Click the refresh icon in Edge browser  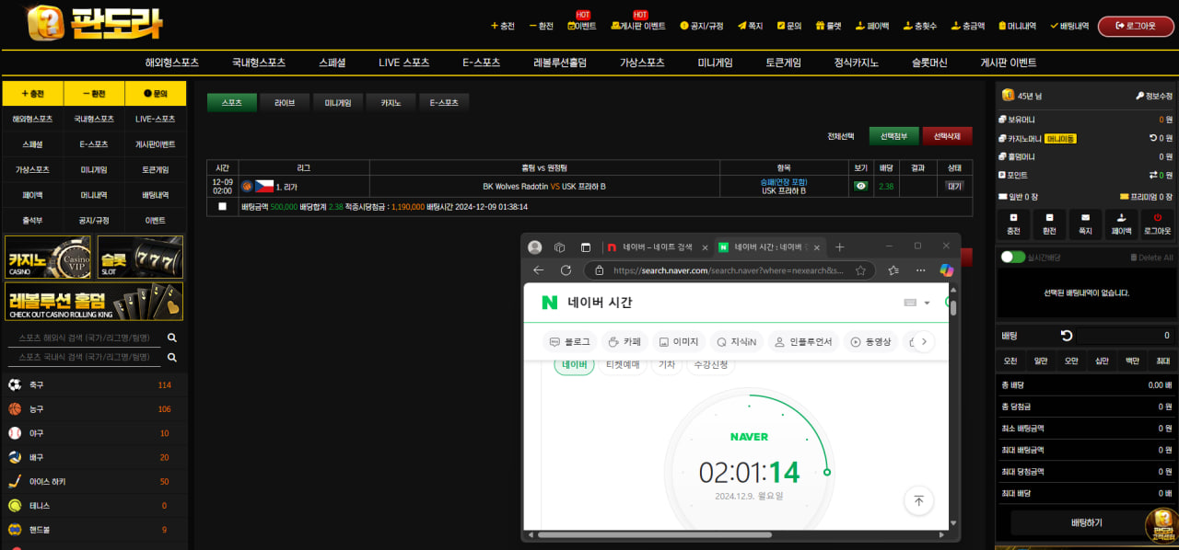point(566,270)
